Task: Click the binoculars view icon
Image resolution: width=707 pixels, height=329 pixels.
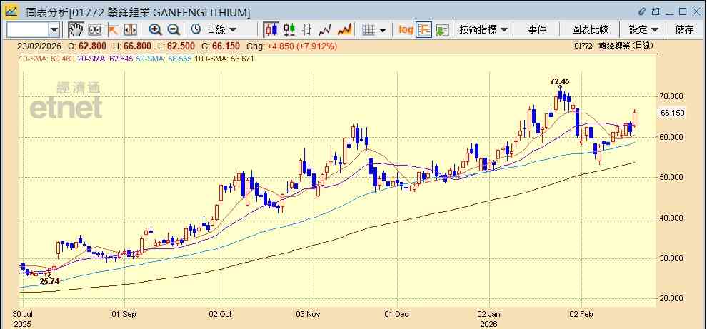Action: [x=94, y=30]
